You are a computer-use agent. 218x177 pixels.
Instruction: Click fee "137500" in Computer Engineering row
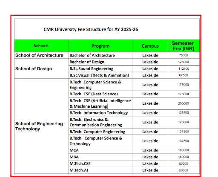point(184,131)
